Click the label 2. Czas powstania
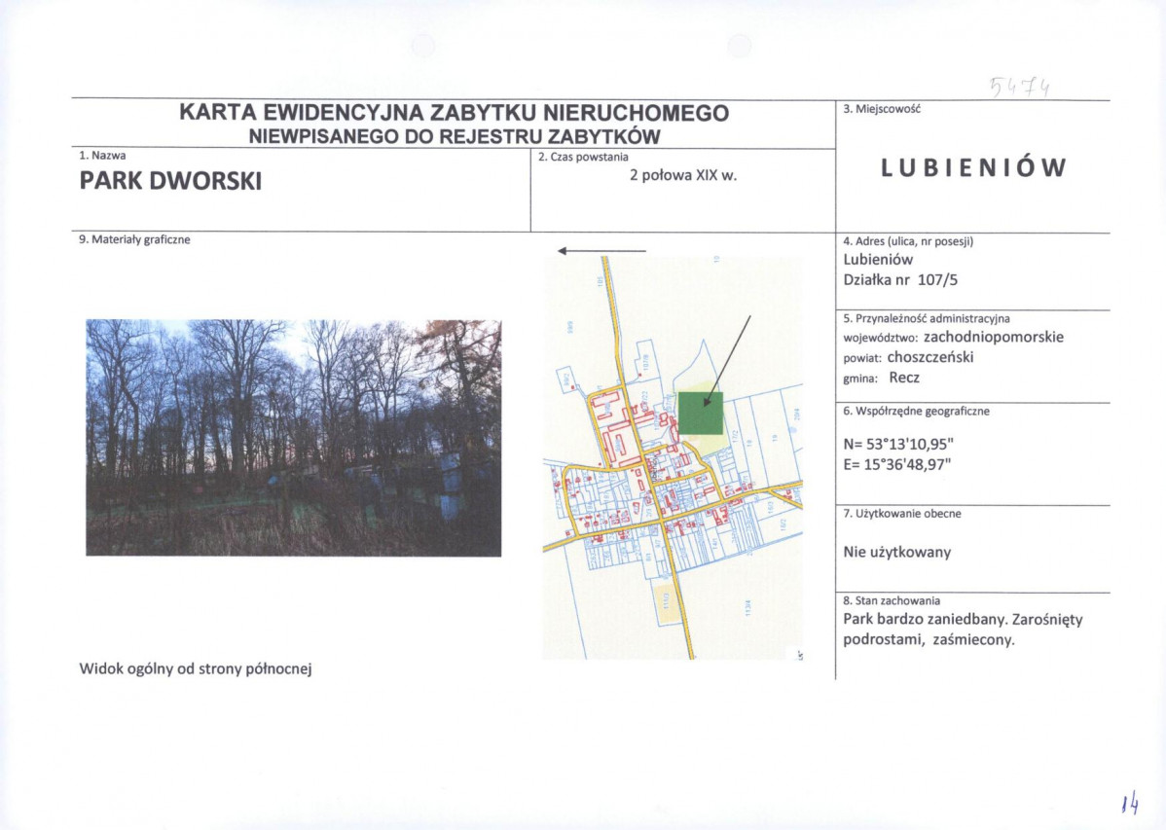1166x830 pixels. coord(583,157)
